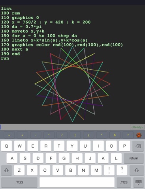Tap the space bar
The width and height of the screenshot is (145, 189).
(x=77, y=182)
